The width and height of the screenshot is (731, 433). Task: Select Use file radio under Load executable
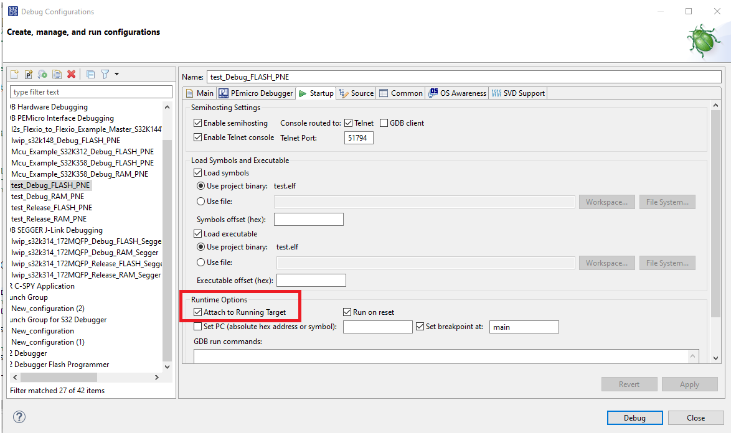[201, 262]
